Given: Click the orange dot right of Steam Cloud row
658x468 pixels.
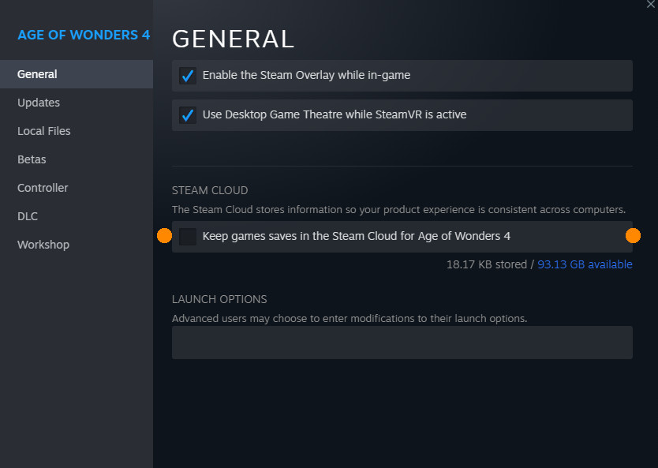Looking at the screenshot, I should click(x=633, y=235).
